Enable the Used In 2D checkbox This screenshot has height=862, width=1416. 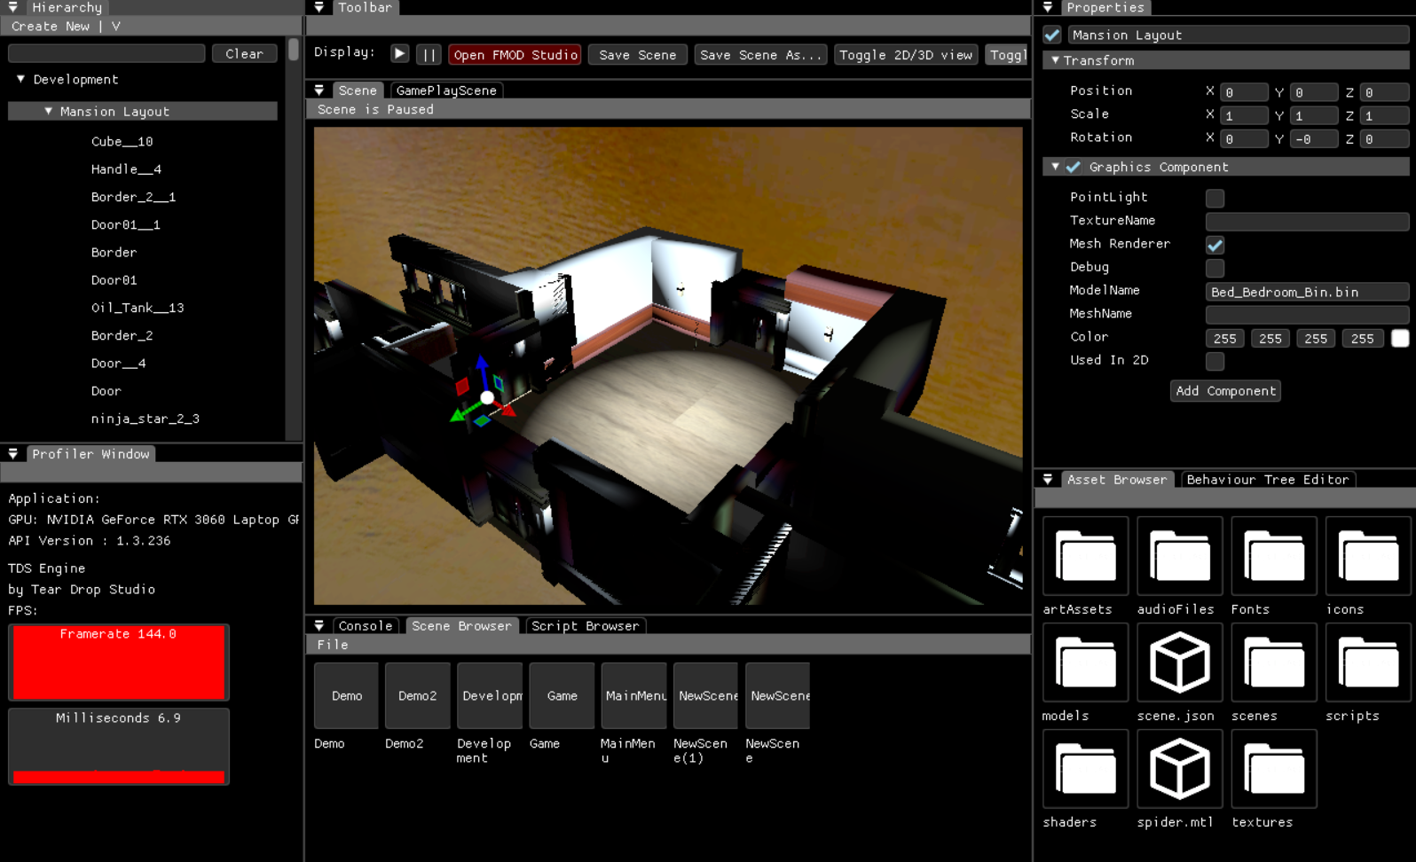1215,360
